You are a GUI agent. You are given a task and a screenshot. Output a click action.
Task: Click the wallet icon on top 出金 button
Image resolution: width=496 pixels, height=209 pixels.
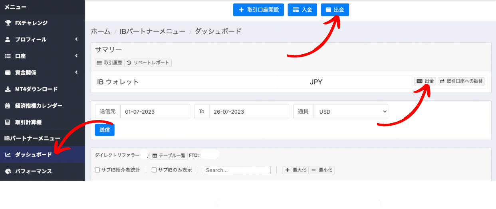pyautogui.click(x=328, y=10)
